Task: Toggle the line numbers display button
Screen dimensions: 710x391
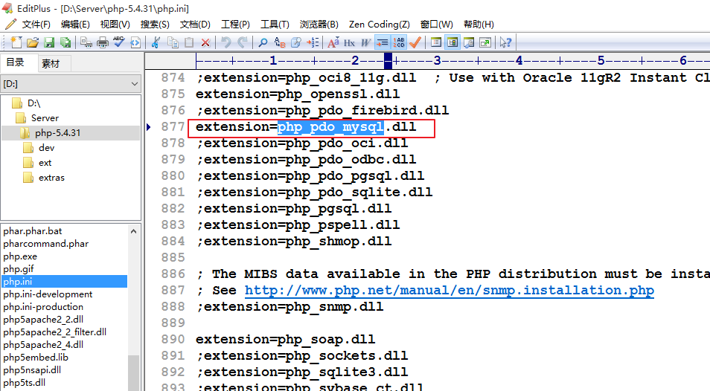Action: coord(399,42)
